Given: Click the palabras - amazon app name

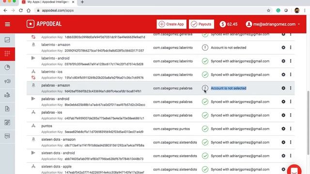Looking at the screenshot, I should [56, 85].
